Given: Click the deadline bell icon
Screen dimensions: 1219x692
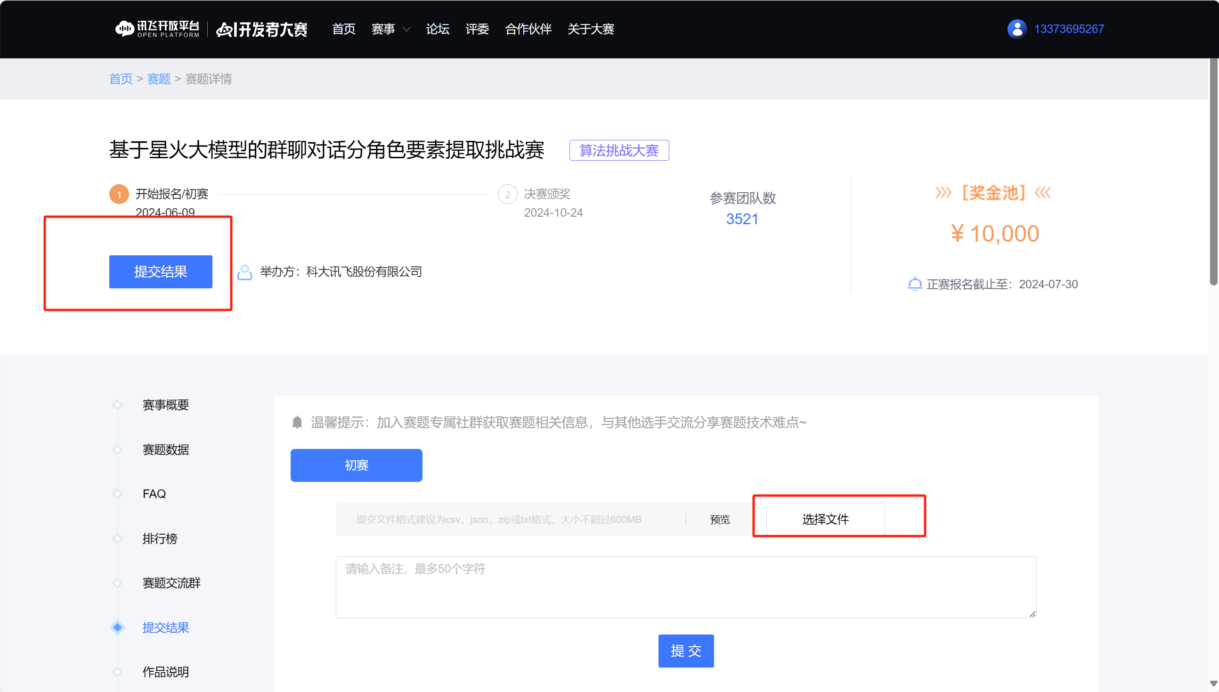Looking at the screenshot, I should click(x=915, y=284).
